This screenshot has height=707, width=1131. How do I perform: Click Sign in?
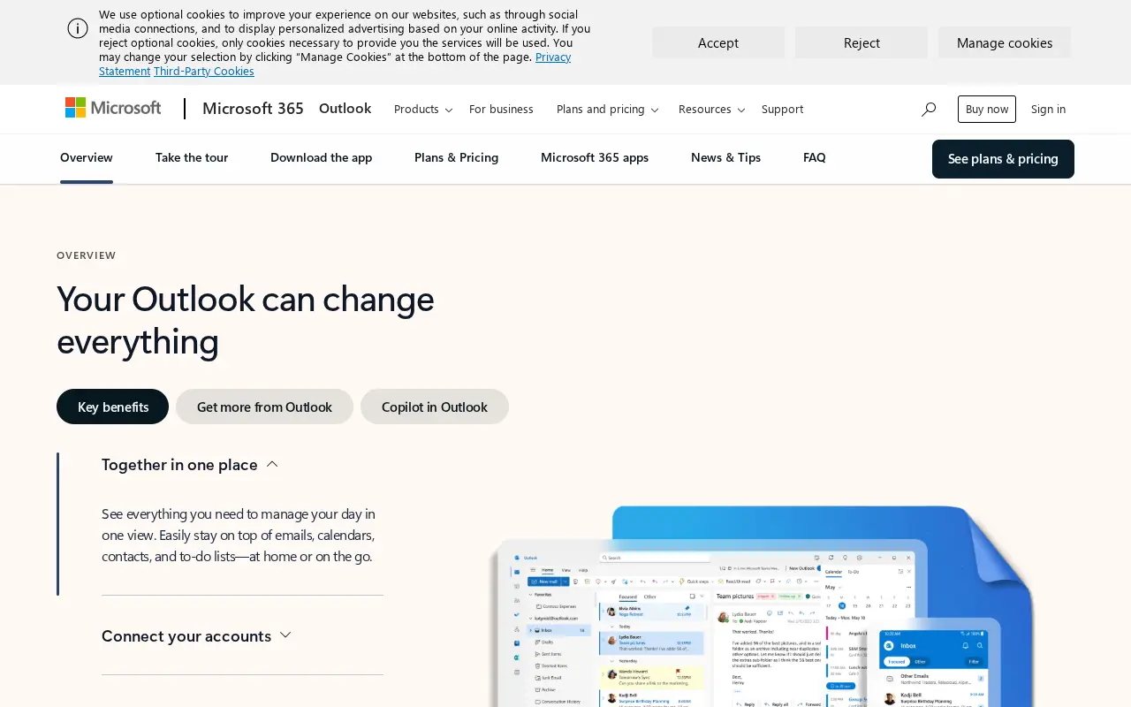1048,109
